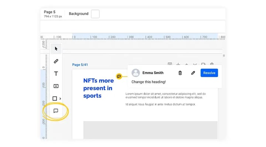Select the link tool in the sidebar

[x=56, y=61]
